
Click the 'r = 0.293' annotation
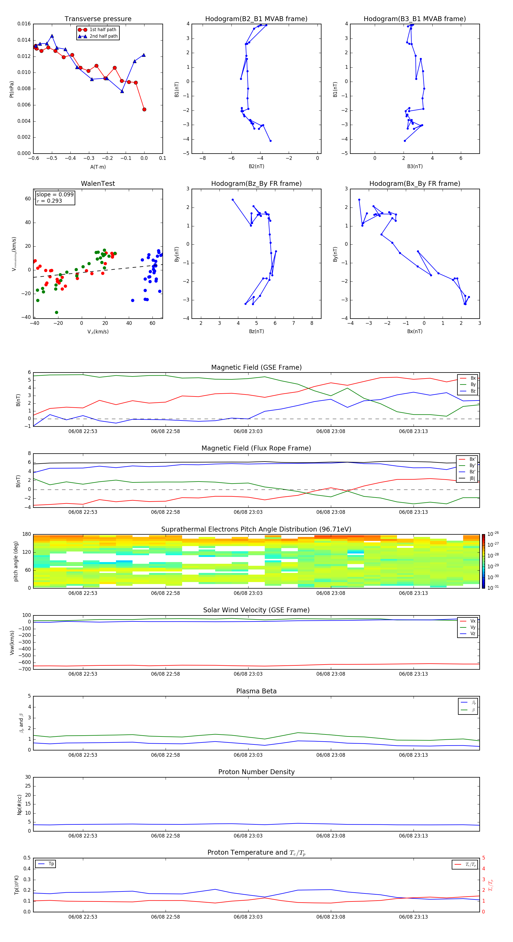pyautogui.click(x=49, y=201)
